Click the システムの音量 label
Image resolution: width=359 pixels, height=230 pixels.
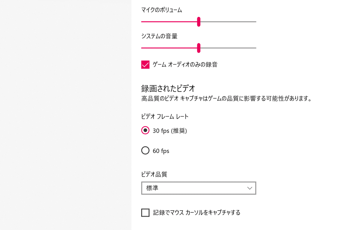coord(159,36)
